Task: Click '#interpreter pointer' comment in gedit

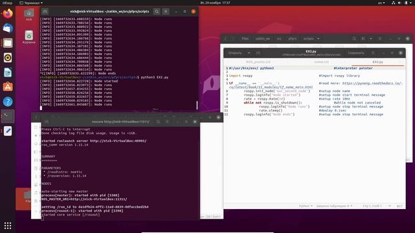Action: pyautogui.click(x=353, y=68)
